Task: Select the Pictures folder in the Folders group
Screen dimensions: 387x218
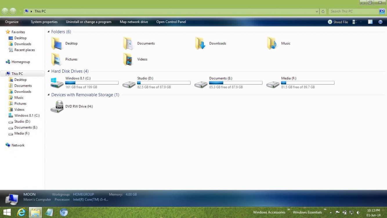Action: pyautogui.click(x=64, y=59)
